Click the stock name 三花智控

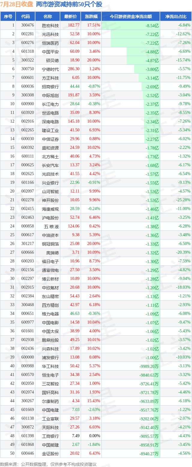coord(50,384)
